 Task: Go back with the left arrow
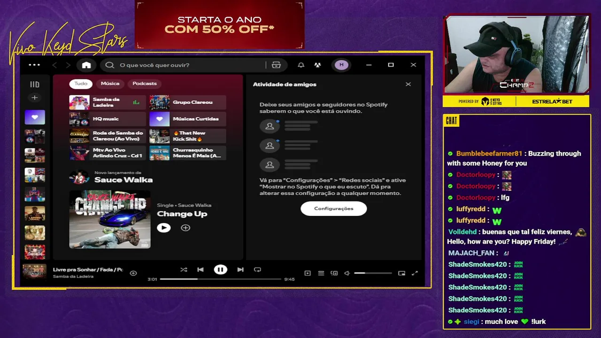(54, 65)
